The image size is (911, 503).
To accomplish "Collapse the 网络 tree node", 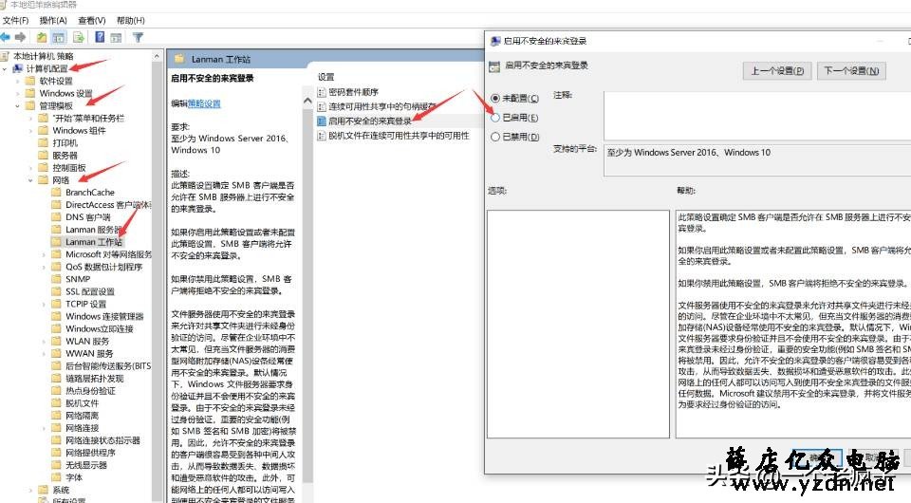I will (x=30, y=180).
